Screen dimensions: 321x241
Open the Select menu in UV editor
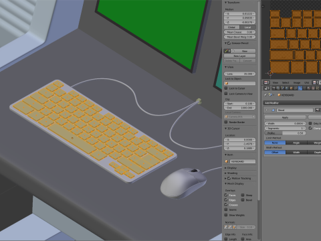pos(286,82)
